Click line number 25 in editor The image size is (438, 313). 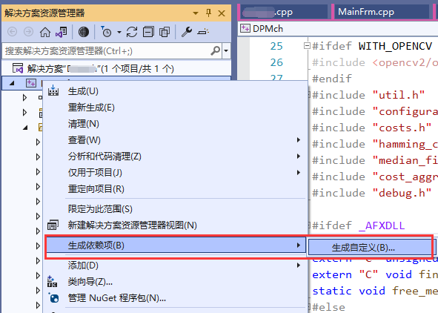click(276, 46)
